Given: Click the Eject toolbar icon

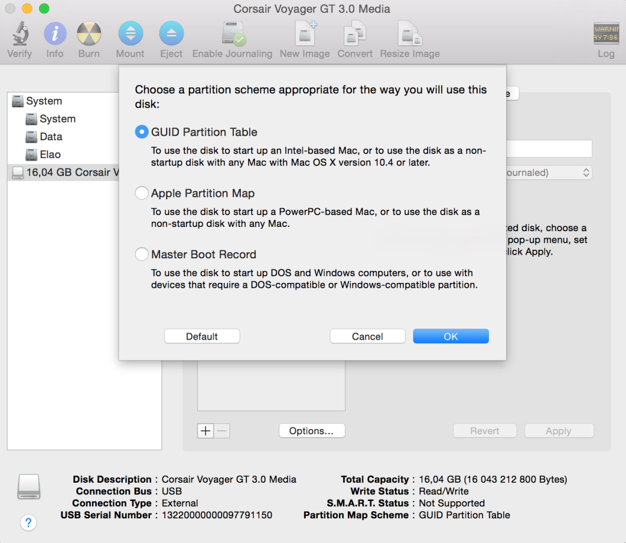Looking at the screenshot, I should point(172,34).
